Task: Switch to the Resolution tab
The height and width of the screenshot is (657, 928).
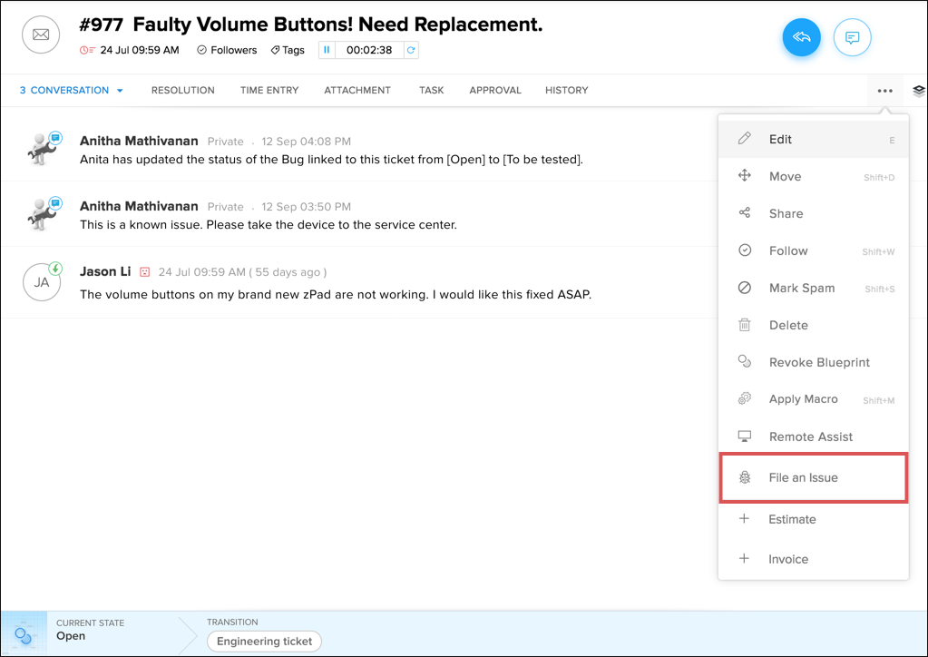Action: 182,91
